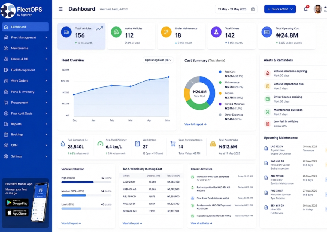The image size is (327, 232).
Task: Open View full report under Top 5 Vehicles
Action: point(132,223)
